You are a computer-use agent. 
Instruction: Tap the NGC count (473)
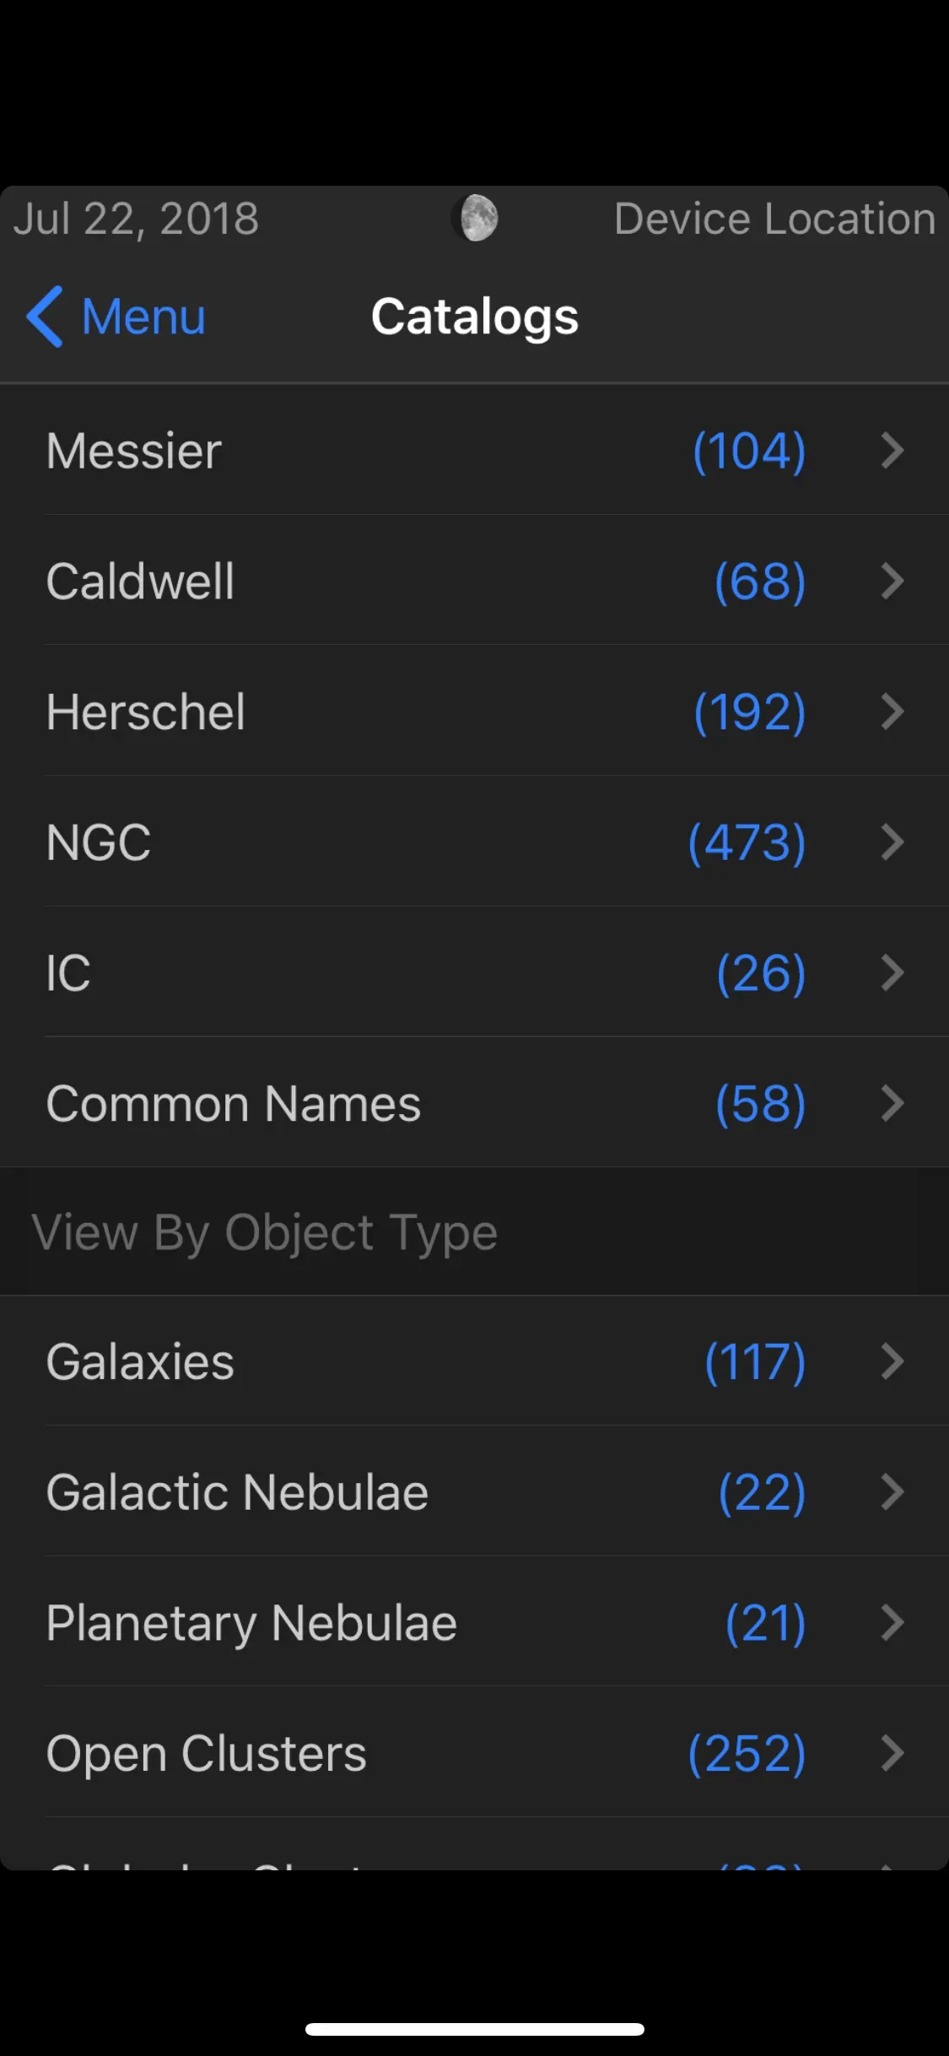tap(747, 842)
